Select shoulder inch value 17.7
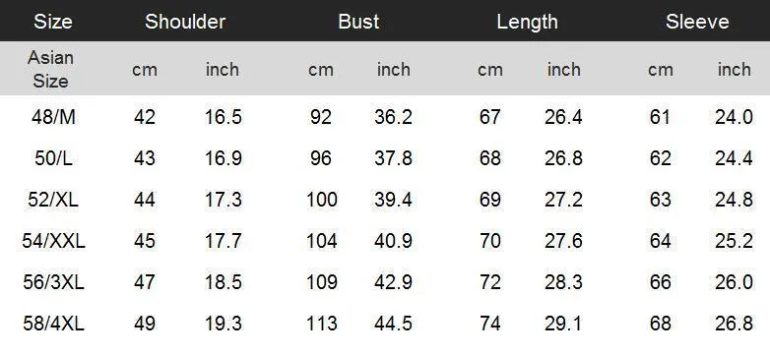The image size is (770, 356). coord(223,241)
